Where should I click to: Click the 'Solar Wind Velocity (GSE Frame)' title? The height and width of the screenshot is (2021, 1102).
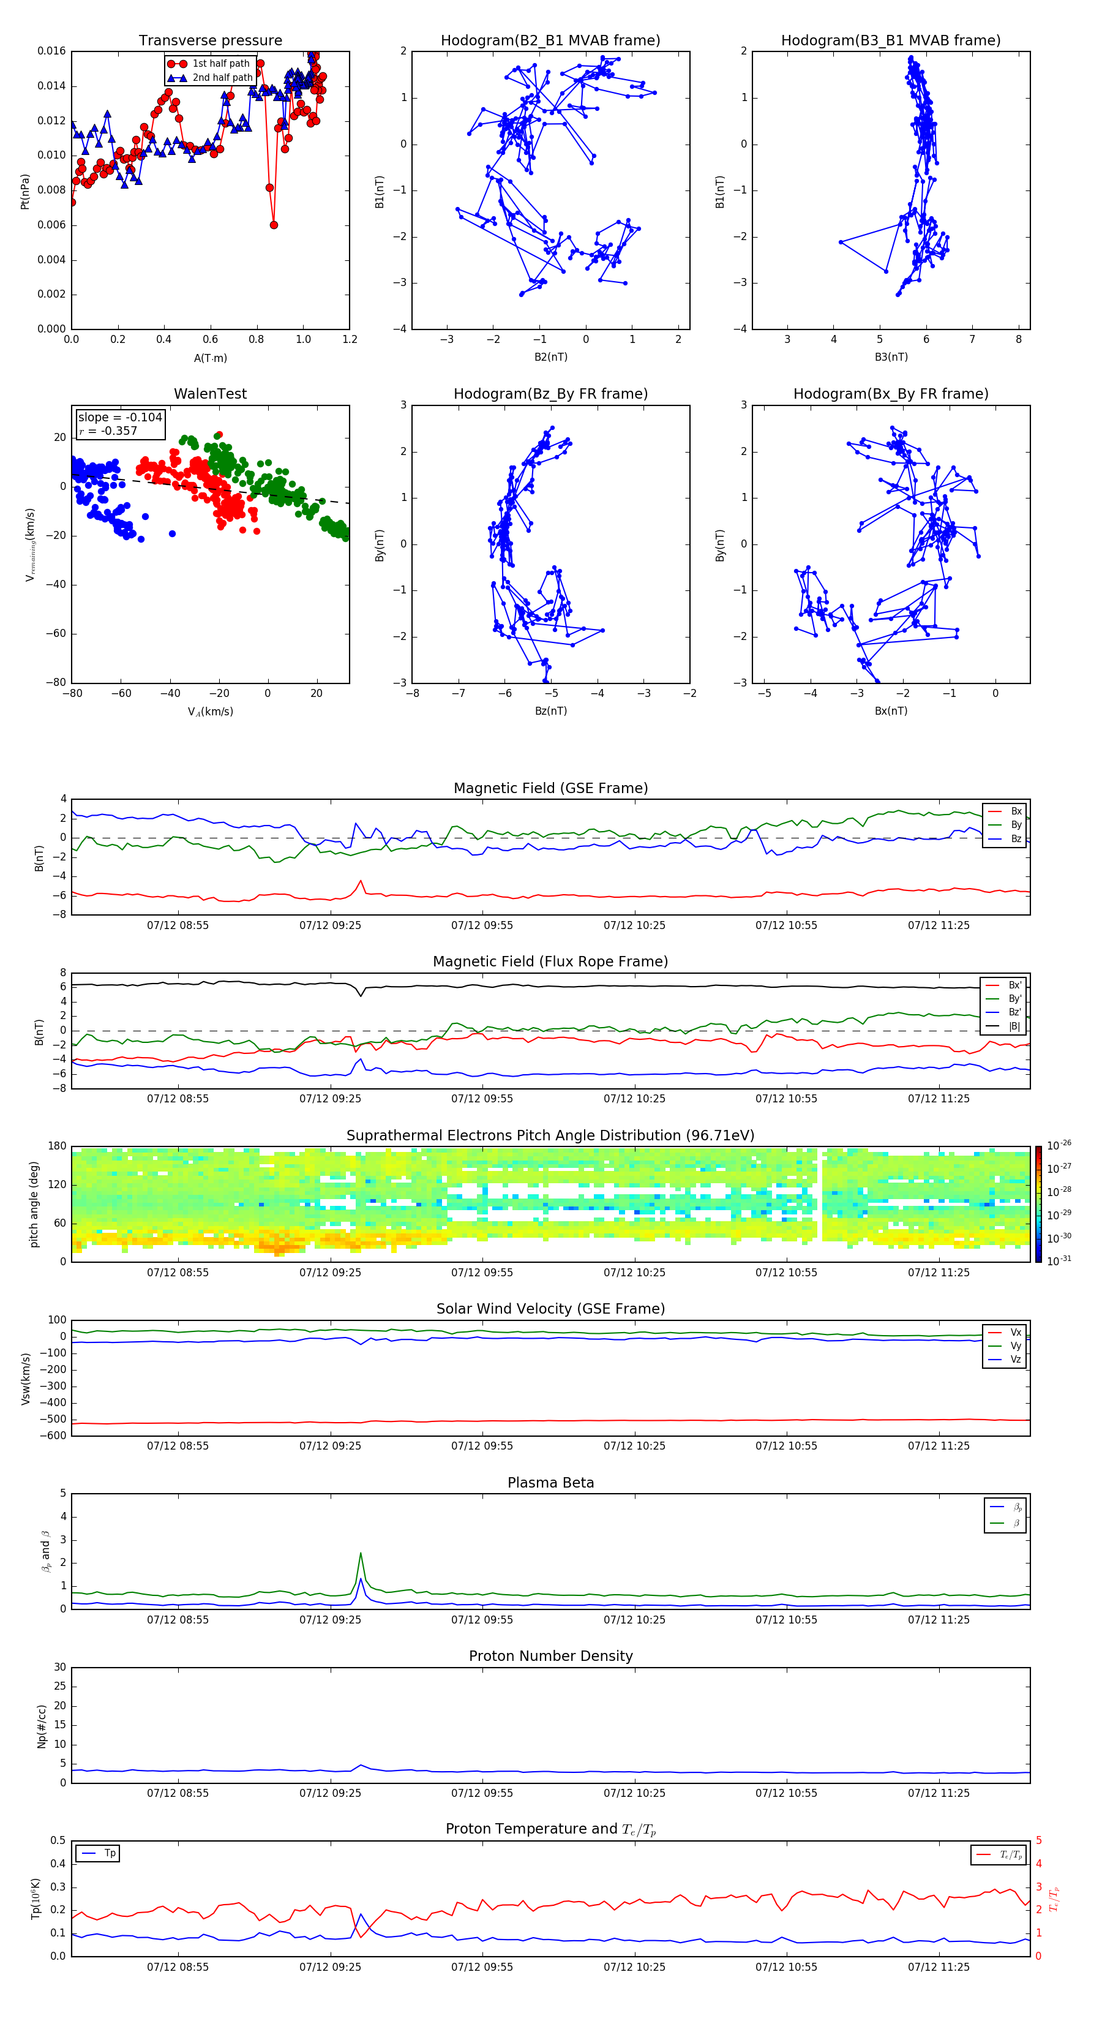pyautogui.click(x=550, y=1309)
